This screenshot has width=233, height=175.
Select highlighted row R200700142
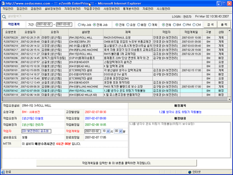(115, 91)
